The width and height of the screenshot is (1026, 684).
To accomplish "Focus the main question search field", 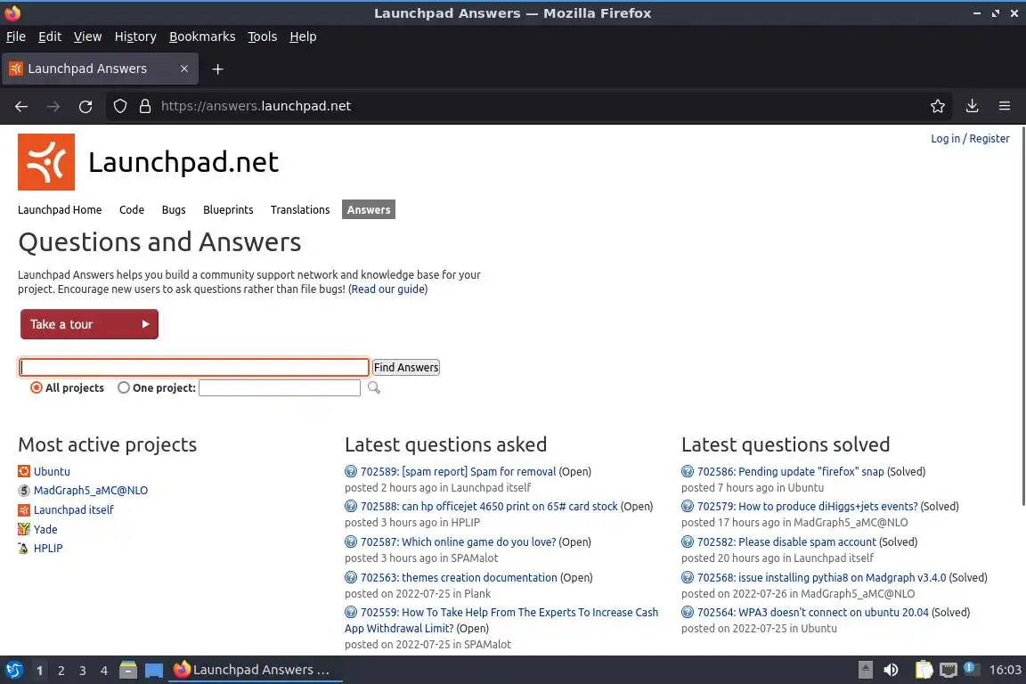I will pyautogui.click(x=194, y=367).
